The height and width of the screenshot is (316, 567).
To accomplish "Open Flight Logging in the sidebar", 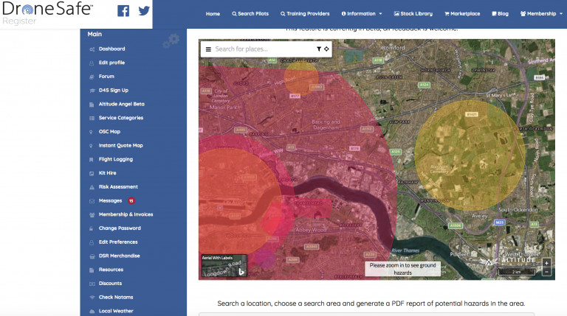I will click(x=116, y=159).
